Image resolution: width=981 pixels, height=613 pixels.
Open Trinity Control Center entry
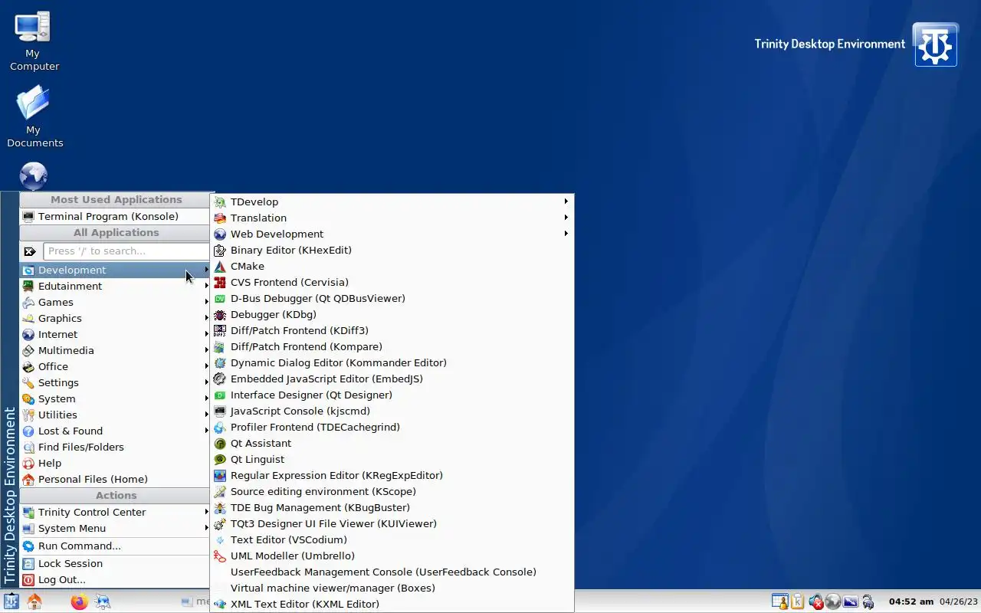click(x=115, y=512)
